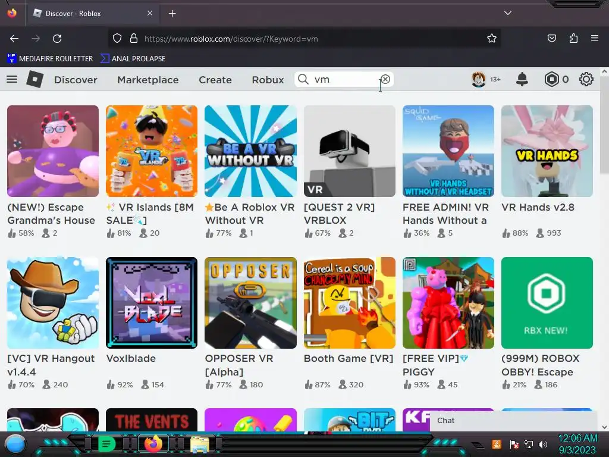Click the page vertical scrollbar thumb
Screen dimensions: 609x457
pos(604,124)
